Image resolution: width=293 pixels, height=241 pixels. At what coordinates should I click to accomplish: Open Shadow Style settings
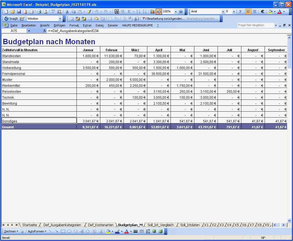[x=154, y=231]
